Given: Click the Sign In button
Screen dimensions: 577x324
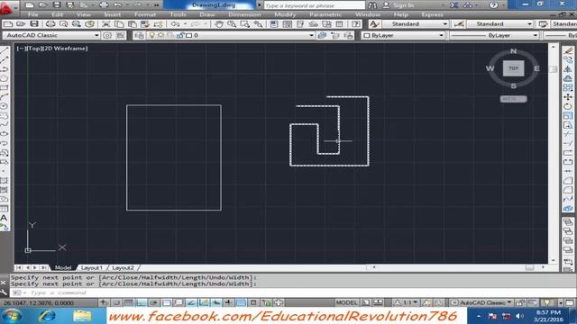Looking at the screenshot, I should coord(398,5).
